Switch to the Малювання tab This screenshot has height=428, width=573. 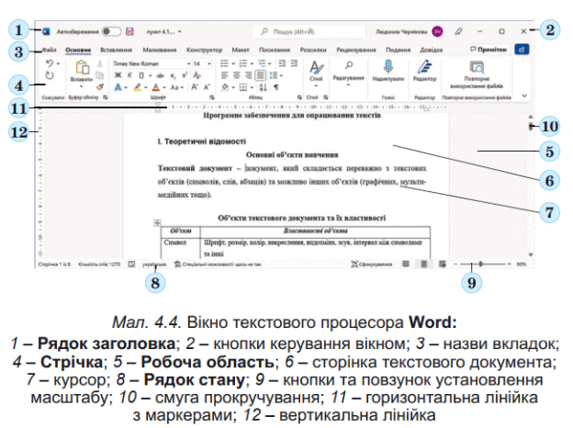[160, 50]
